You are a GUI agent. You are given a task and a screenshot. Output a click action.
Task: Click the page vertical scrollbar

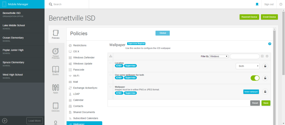pyautogui.click(x=283, y=43)
